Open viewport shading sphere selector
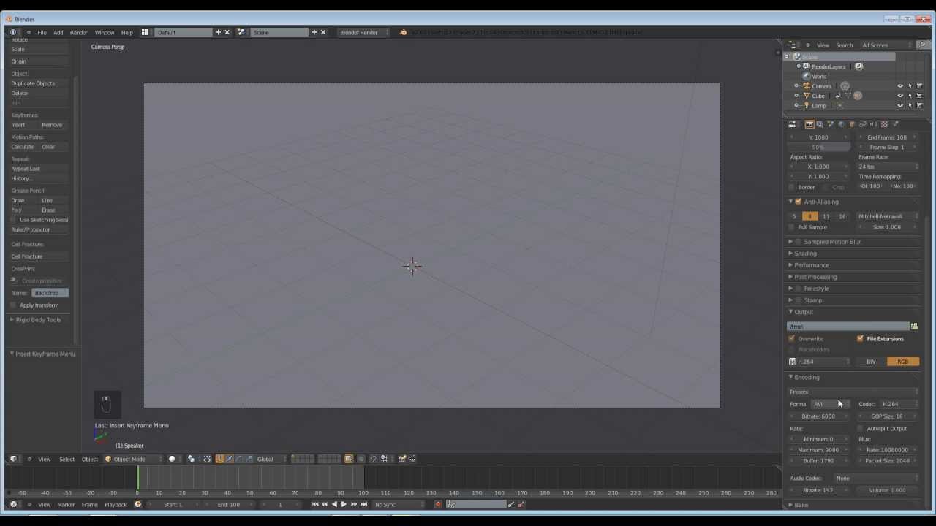The width and height of the screenshot is (936, 526). pyautogui.click(x=172, y=459)
